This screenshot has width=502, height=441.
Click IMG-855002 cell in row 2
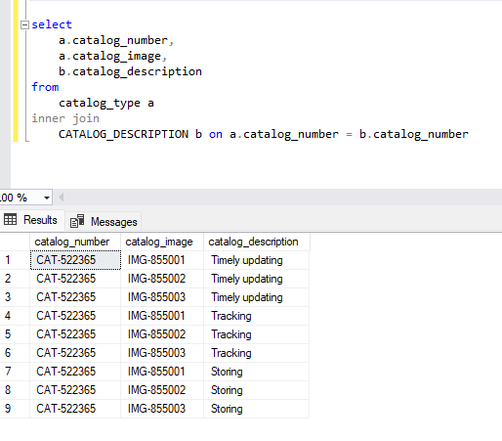pyautogui.click(x=162, y=279)
